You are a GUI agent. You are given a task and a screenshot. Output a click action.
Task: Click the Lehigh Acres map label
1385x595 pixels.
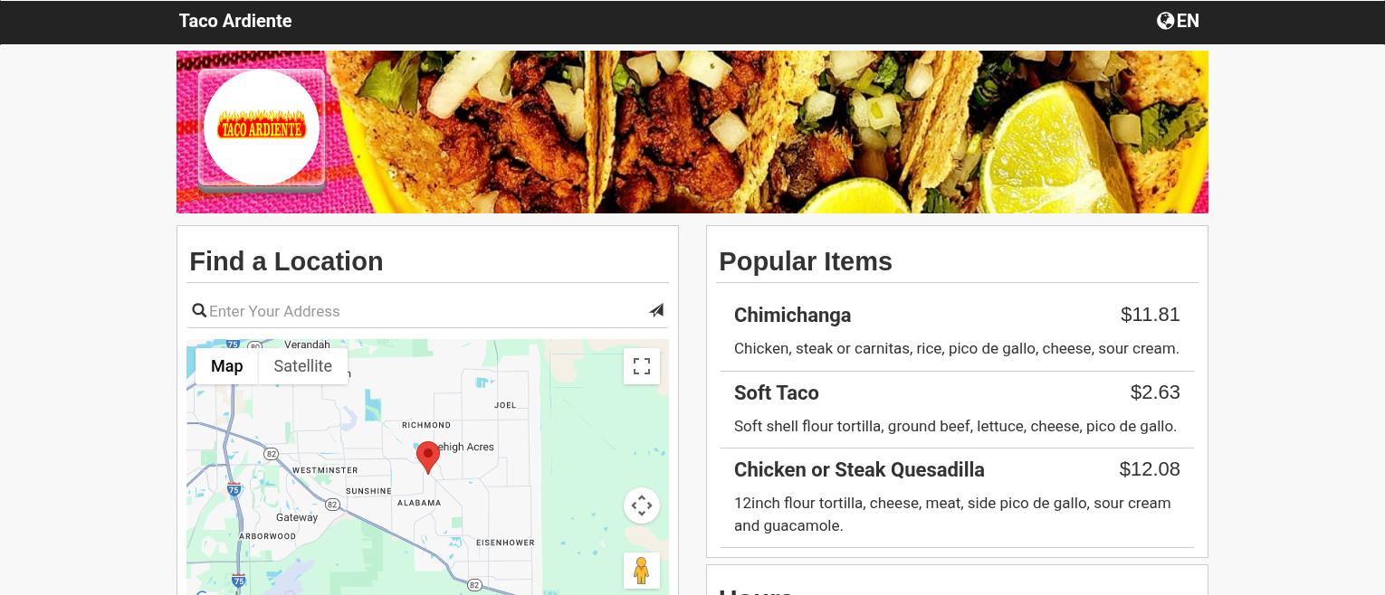[466, 447]
